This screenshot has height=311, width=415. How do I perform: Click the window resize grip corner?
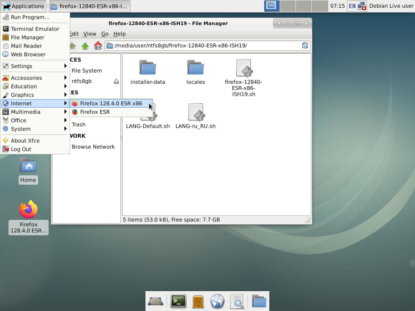(x=308, y=220)
